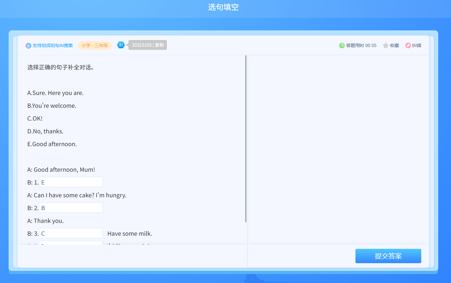Click the 答题用时 elapsed time text

point(361,45)
